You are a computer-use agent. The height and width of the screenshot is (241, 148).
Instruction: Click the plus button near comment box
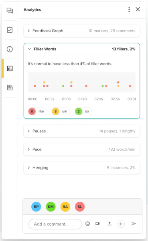click(121, 224)
